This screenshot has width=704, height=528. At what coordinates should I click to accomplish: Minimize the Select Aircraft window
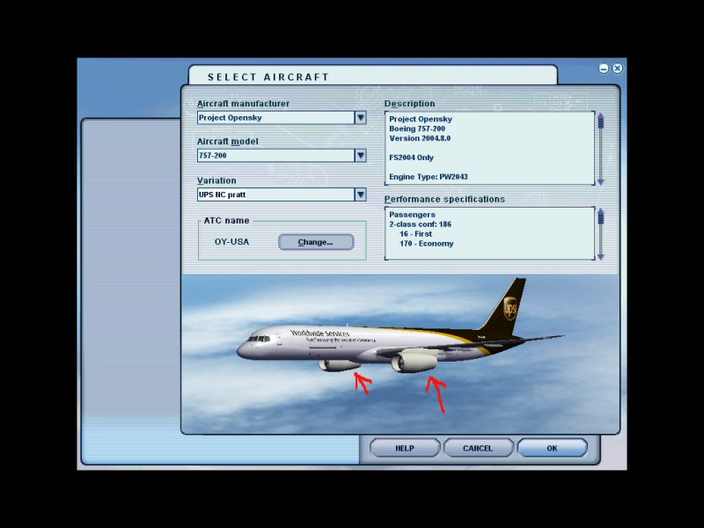coord(604,69)
